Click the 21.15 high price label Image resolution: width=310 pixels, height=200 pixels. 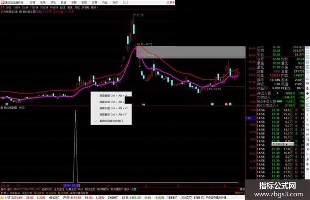140,15
